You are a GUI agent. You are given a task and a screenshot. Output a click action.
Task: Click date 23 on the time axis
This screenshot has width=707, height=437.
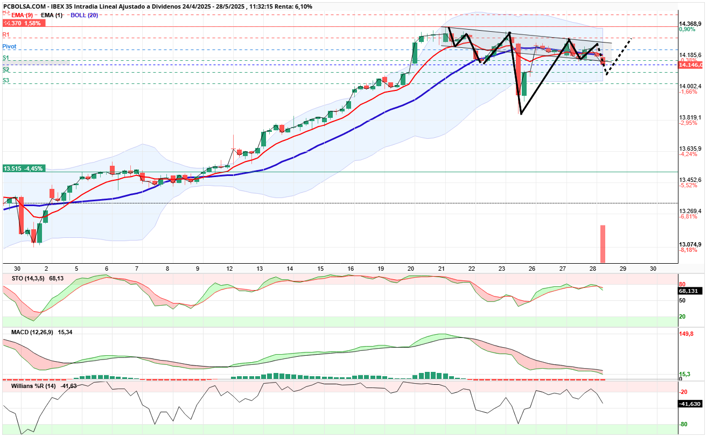(x=502, y=269)
